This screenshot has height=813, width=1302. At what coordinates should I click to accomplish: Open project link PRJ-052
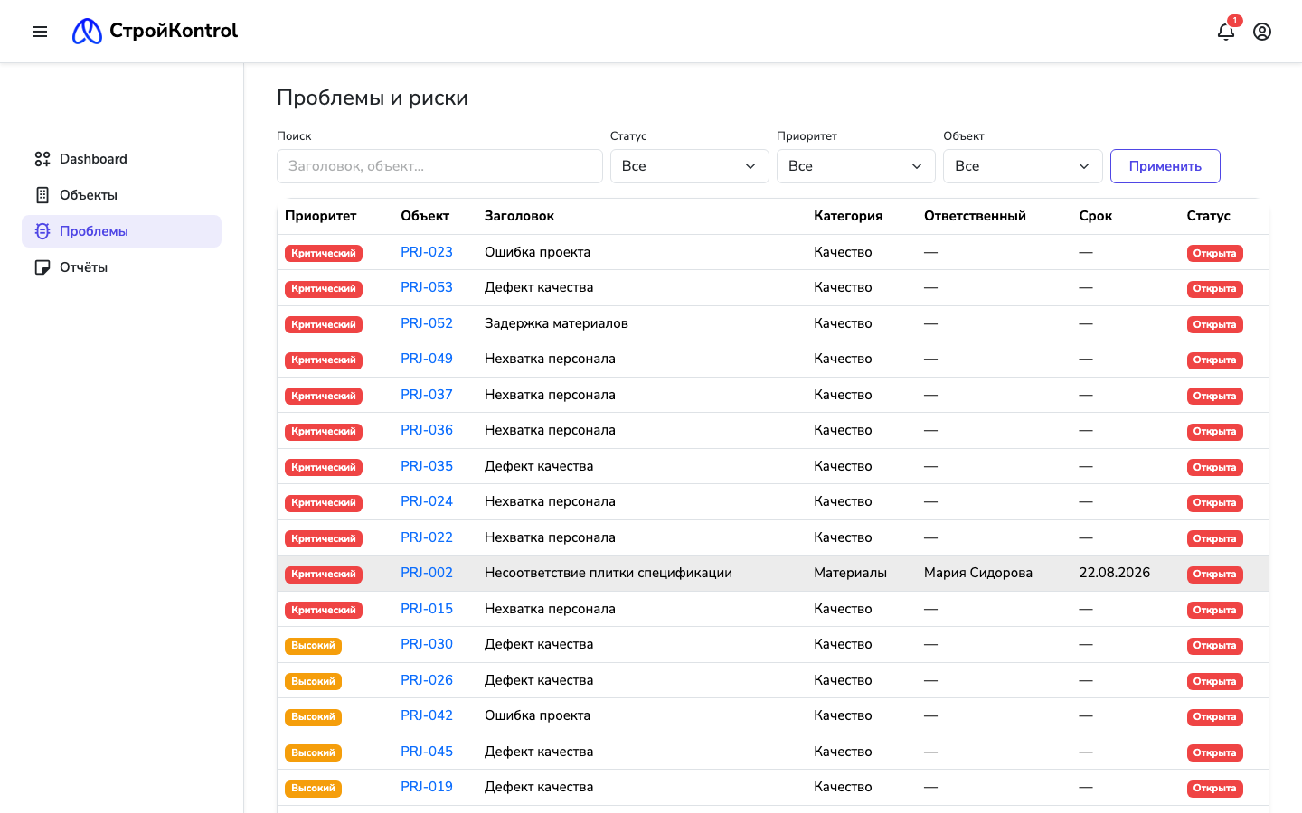pyautogui.click(x=427, y=323)
